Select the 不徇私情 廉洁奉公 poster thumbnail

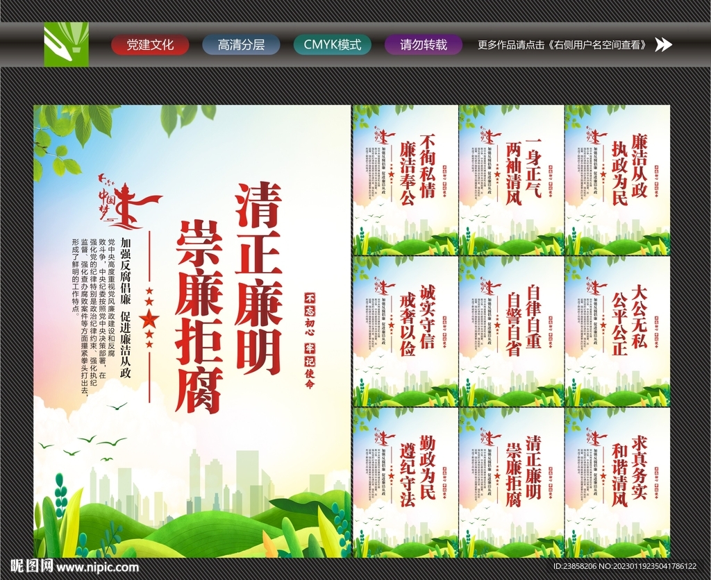405,180
